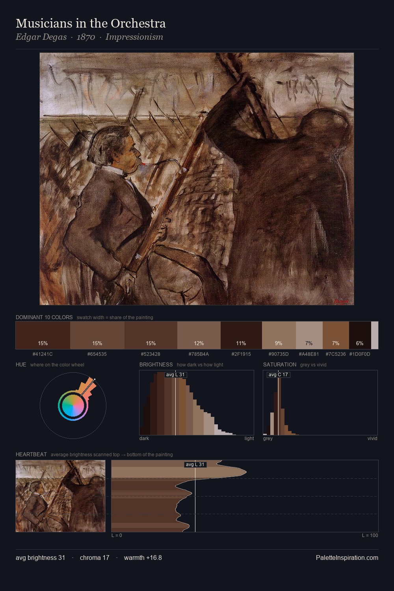The image size is (394, 591).
Task: Click the brightness histogram chart
Action: click(197, 403)
